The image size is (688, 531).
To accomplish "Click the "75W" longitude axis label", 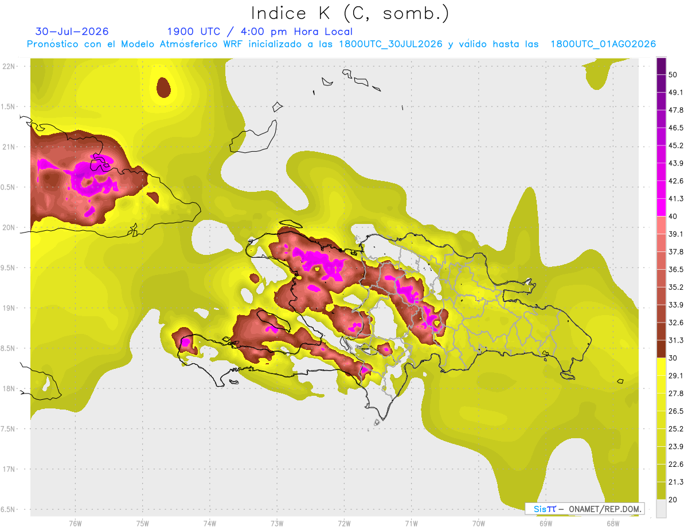I will tap(142, 522).
